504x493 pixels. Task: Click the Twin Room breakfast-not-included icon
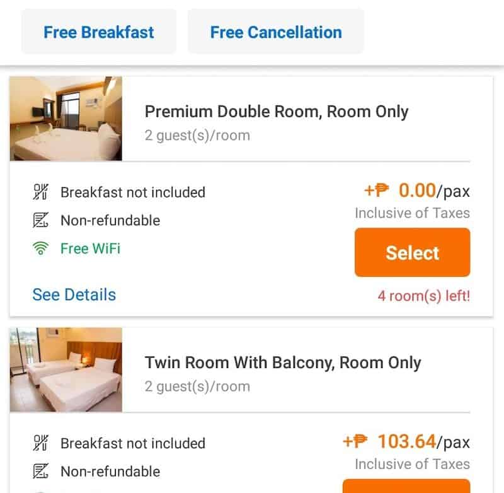(41, 443)
